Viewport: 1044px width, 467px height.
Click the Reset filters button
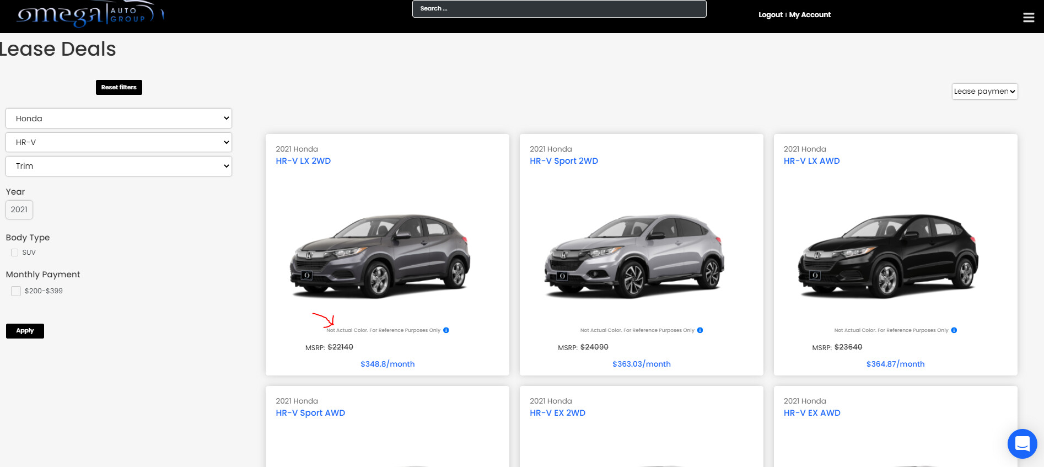119,87
